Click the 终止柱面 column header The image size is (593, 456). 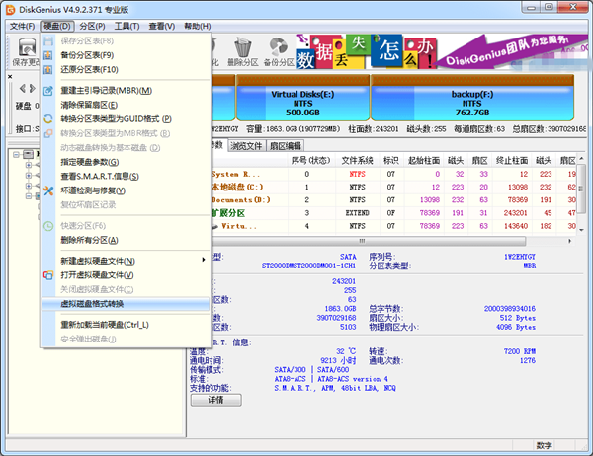point(512,161)
